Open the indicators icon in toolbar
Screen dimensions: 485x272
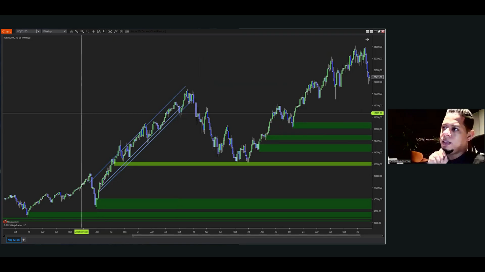(116, 31)
